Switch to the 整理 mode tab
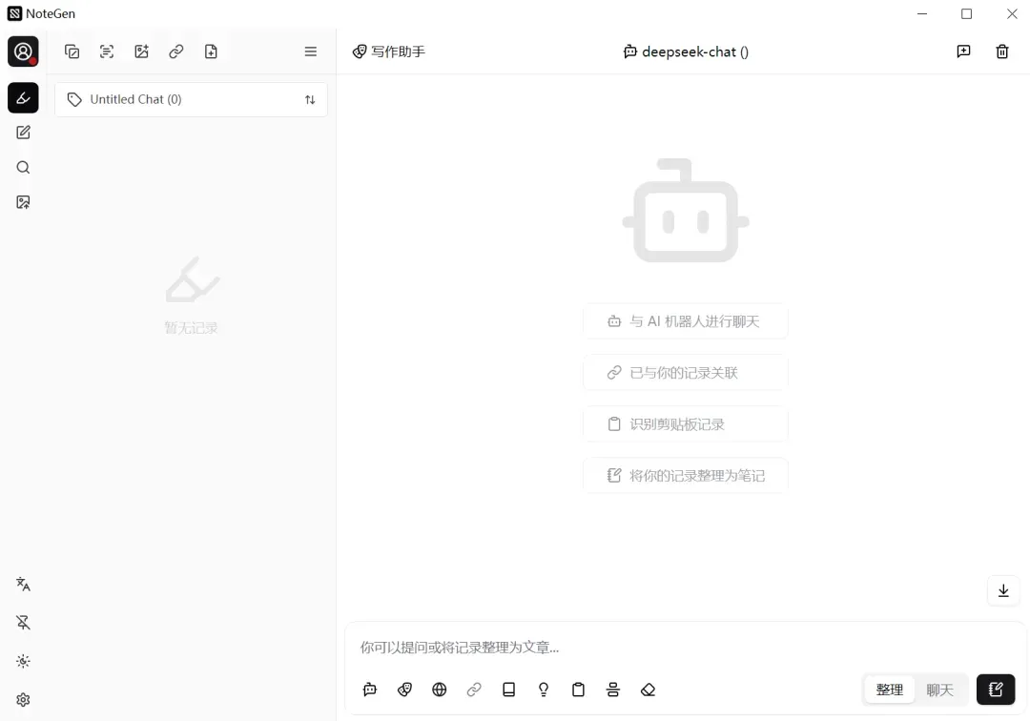 coord(890,690)
